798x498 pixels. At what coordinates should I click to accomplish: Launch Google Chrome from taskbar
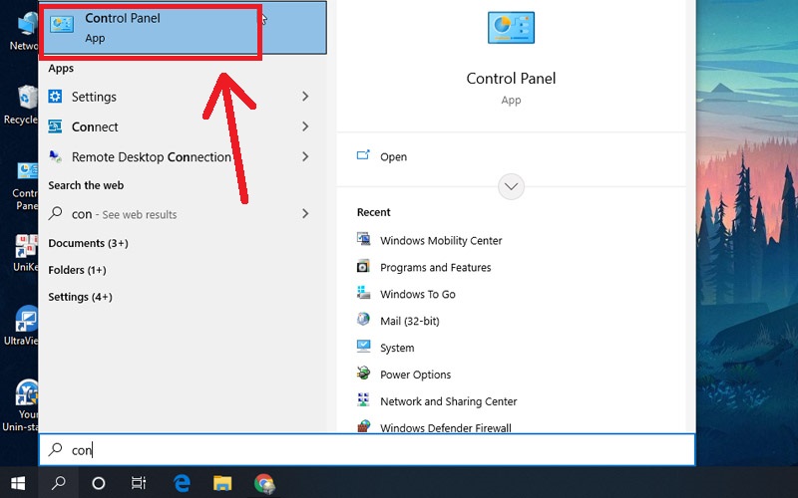coord(264,484)
